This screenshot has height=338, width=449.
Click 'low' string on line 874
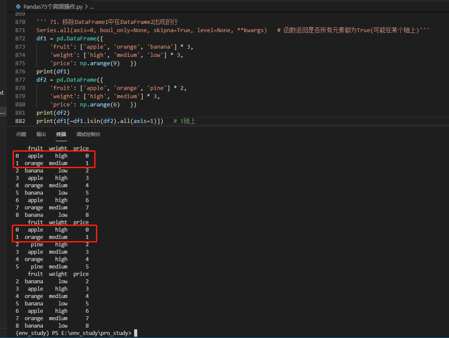(155, 55)
